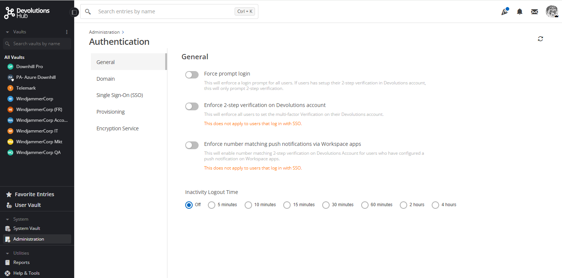Click the WindjammerCorp (FR) vault icon
Screen dimensions: 562x278
[10, 110]
